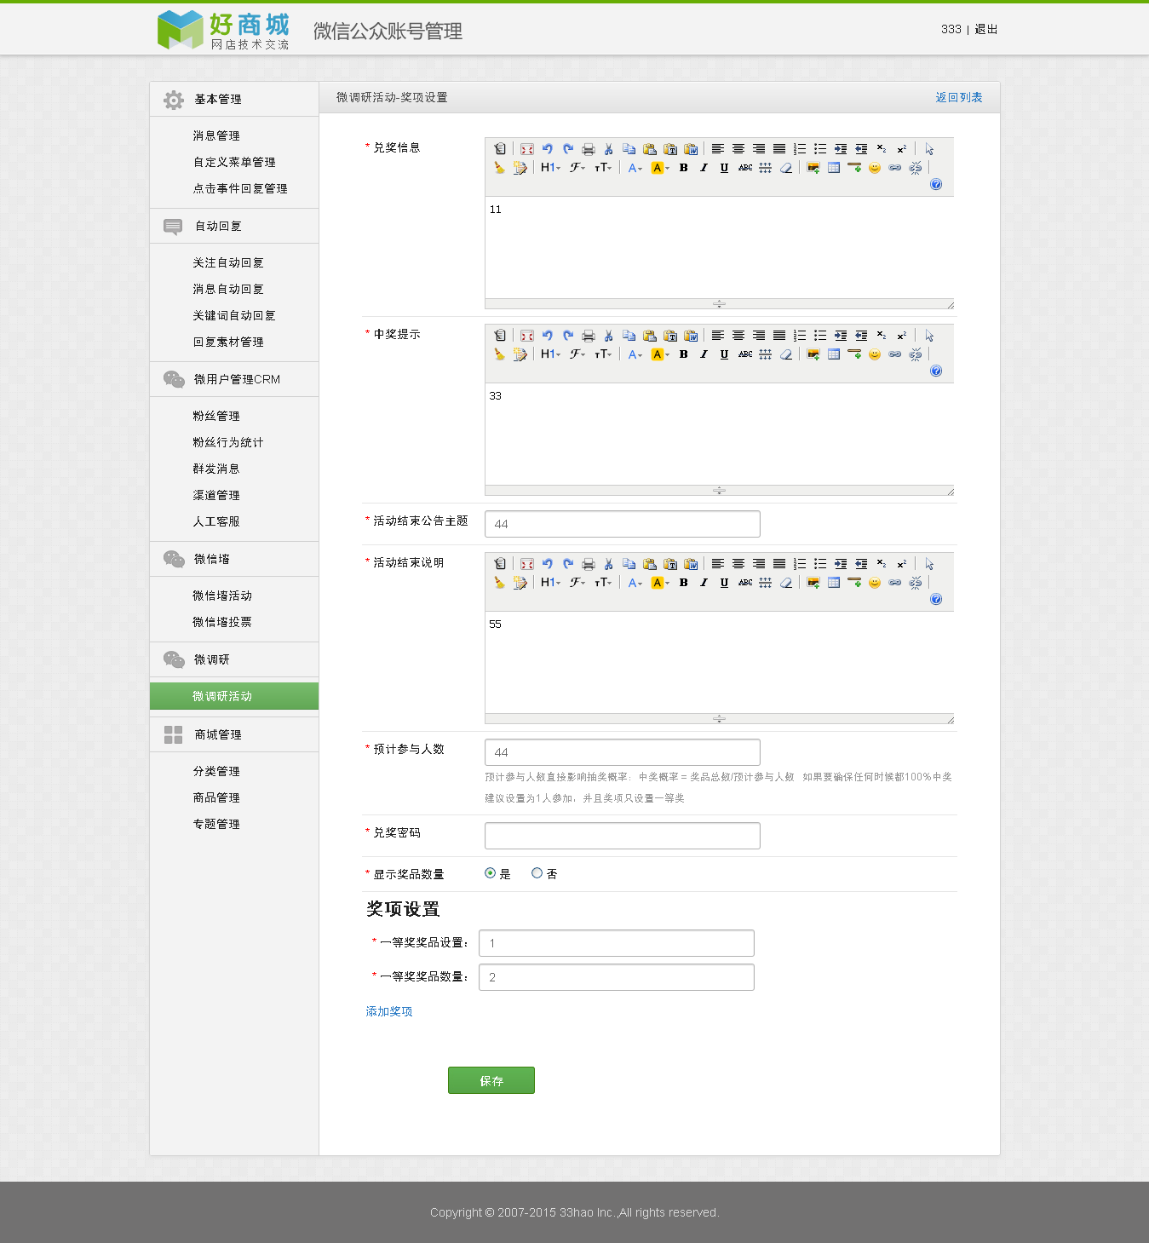Open text color picker in 兑奖信息 editor
The height and width of the screenshot is (1243, 1149).
tap(635, 168)
